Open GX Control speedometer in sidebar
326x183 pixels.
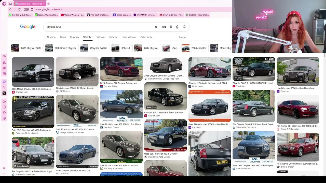click(x=4, y=57)
